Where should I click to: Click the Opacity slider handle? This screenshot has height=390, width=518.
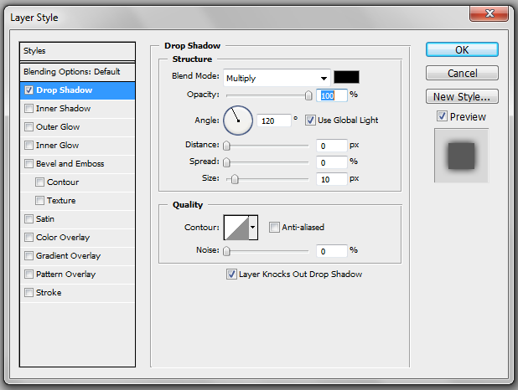308,95
